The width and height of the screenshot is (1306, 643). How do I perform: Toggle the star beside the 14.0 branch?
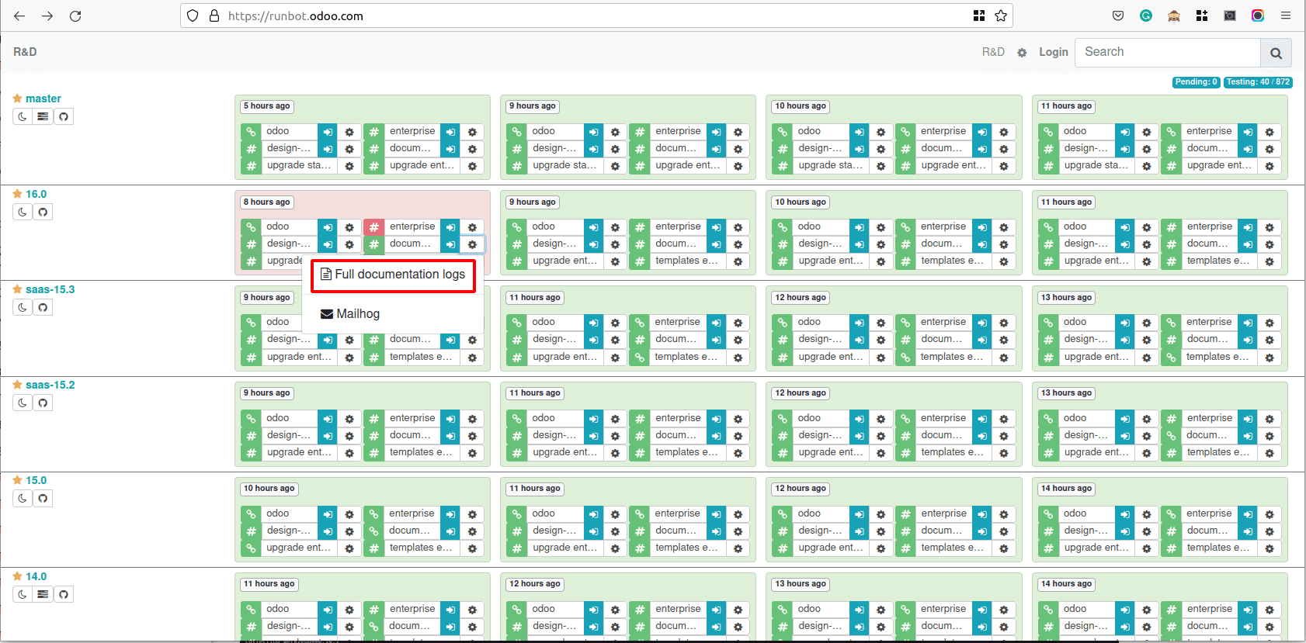[x=17, y=576]
